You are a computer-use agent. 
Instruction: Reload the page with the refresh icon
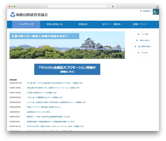pos(108,6)
